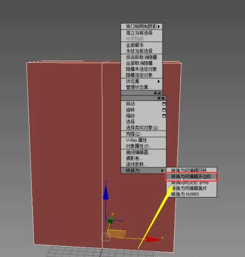The image size is (245, 257).
Task: Open 曲线编辑器... entry
Action: [143, 152]
